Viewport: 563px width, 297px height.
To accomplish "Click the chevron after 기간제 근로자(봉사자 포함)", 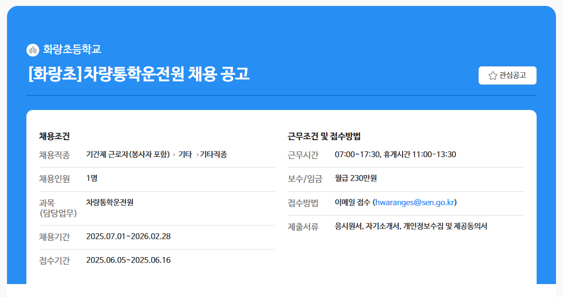I will tap(174, 155).
